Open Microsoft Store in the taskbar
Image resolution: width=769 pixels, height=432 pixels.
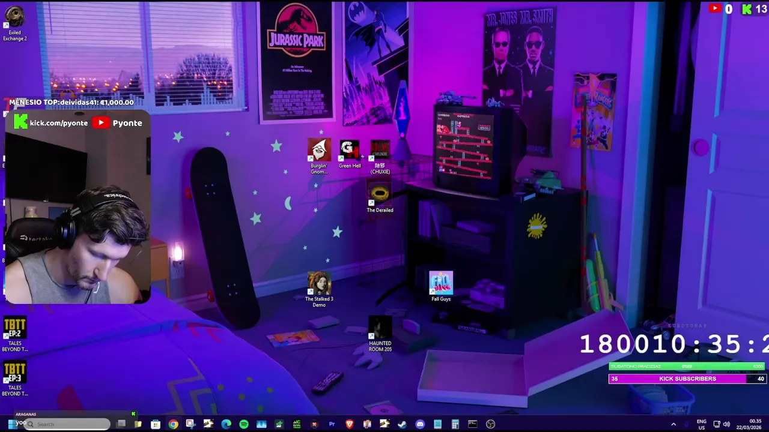tap(156, 424)
